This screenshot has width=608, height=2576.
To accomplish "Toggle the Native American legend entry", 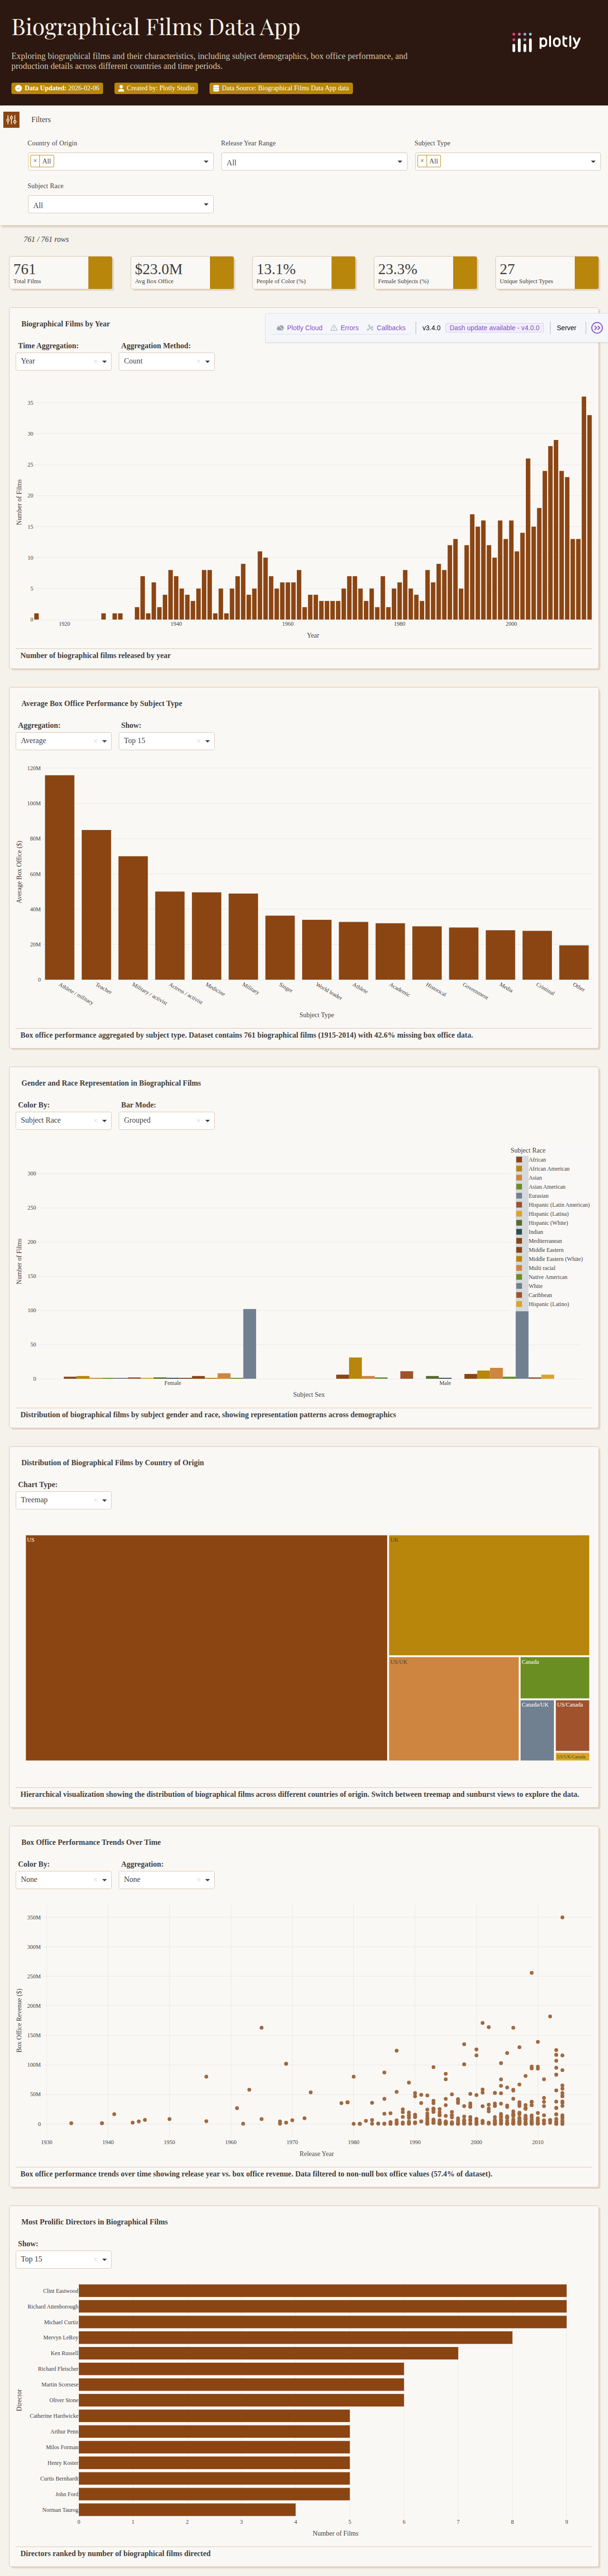I will pos(541,1277).
